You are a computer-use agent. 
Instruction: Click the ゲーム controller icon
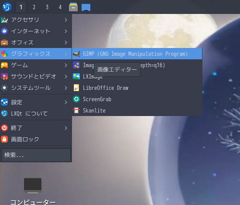(x=4, y=65)
